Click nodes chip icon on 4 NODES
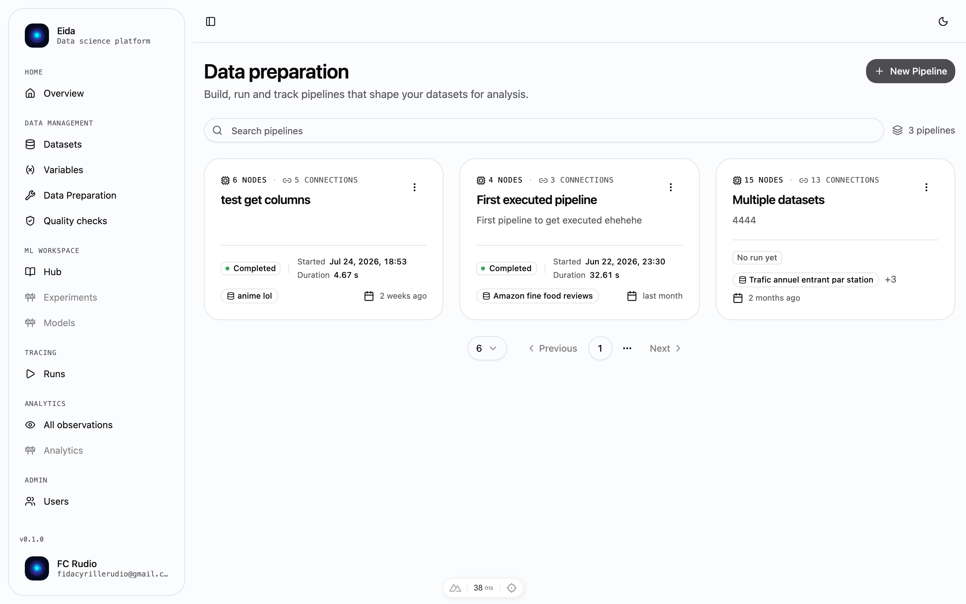The image size is (966, 604). click(481, 181)
